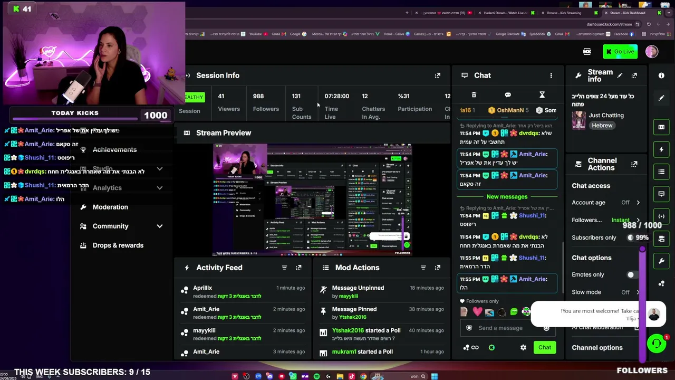Click the info icon in right sidebar
The height and width of the screenshot is (380, 675).
pos(661,75)
